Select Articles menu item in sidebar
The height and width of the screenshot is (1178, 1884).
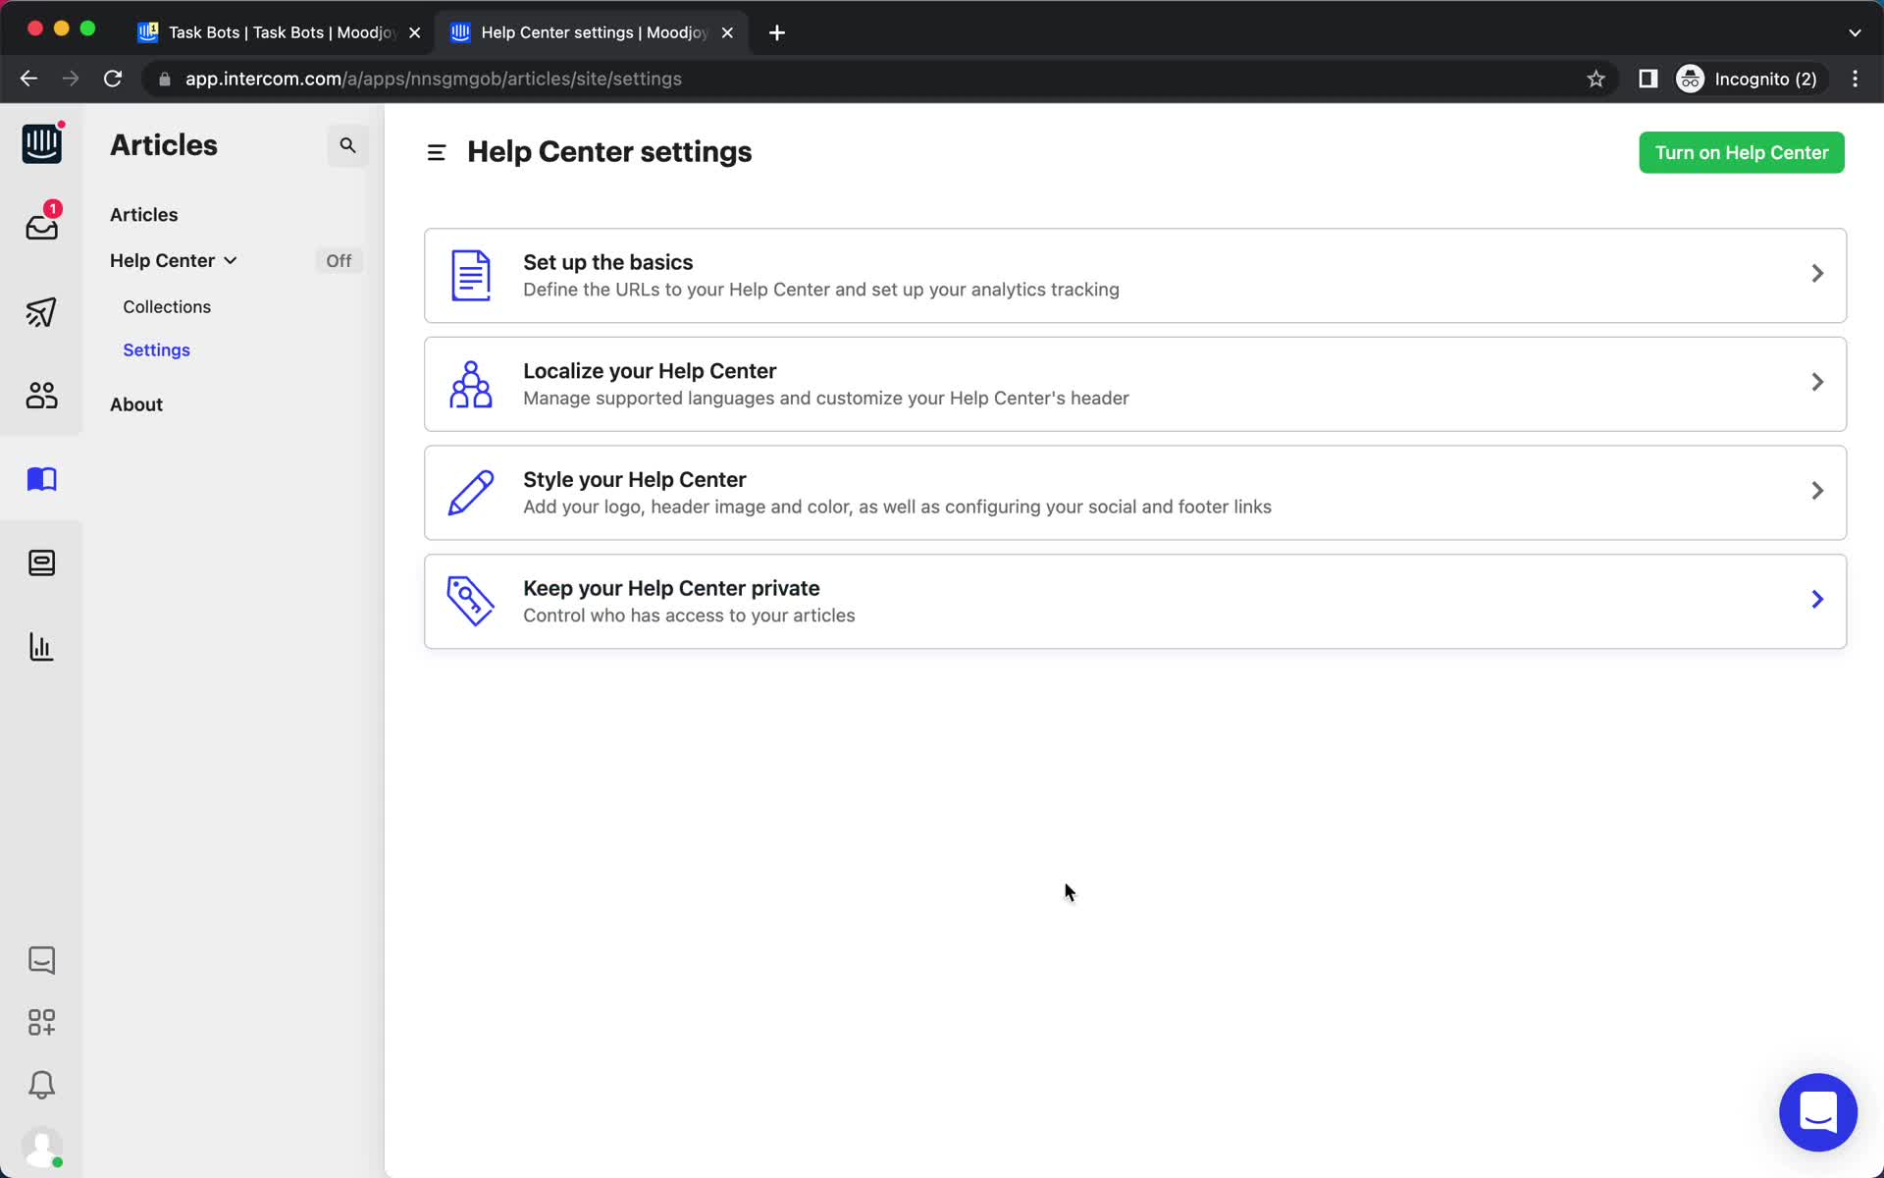point(144,213)
